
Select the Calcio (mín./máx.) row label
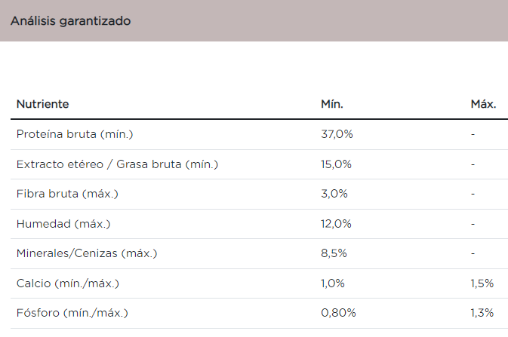pyautogui.click(x=68, y=283)
